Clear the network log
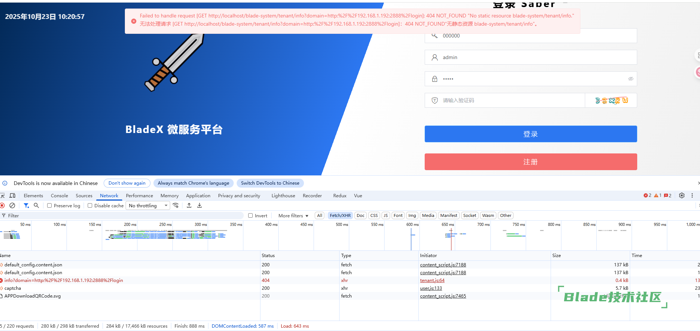Screen dimensions: 700x331 [12, 205]
